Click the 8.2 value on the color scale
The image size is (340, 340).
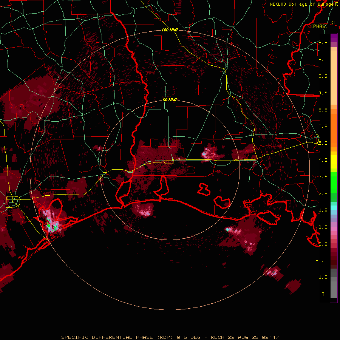pos(323,76)
